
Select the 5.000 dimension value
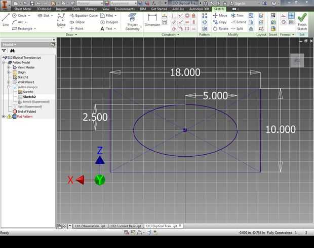215,96
